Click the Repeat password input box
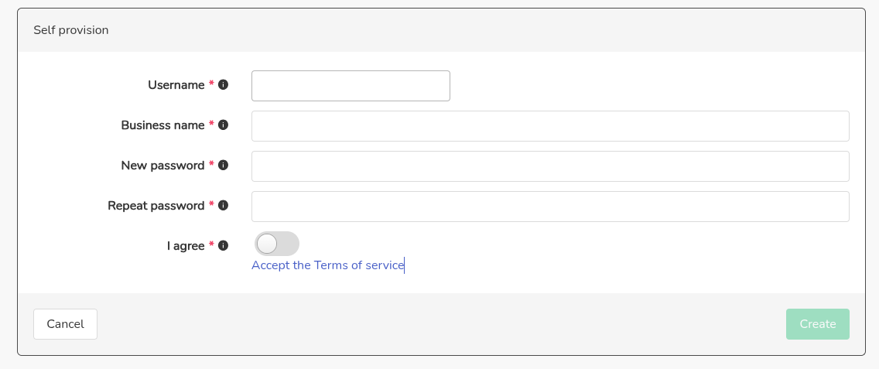This screenshot has width=879, height=369. click(550, 207)
